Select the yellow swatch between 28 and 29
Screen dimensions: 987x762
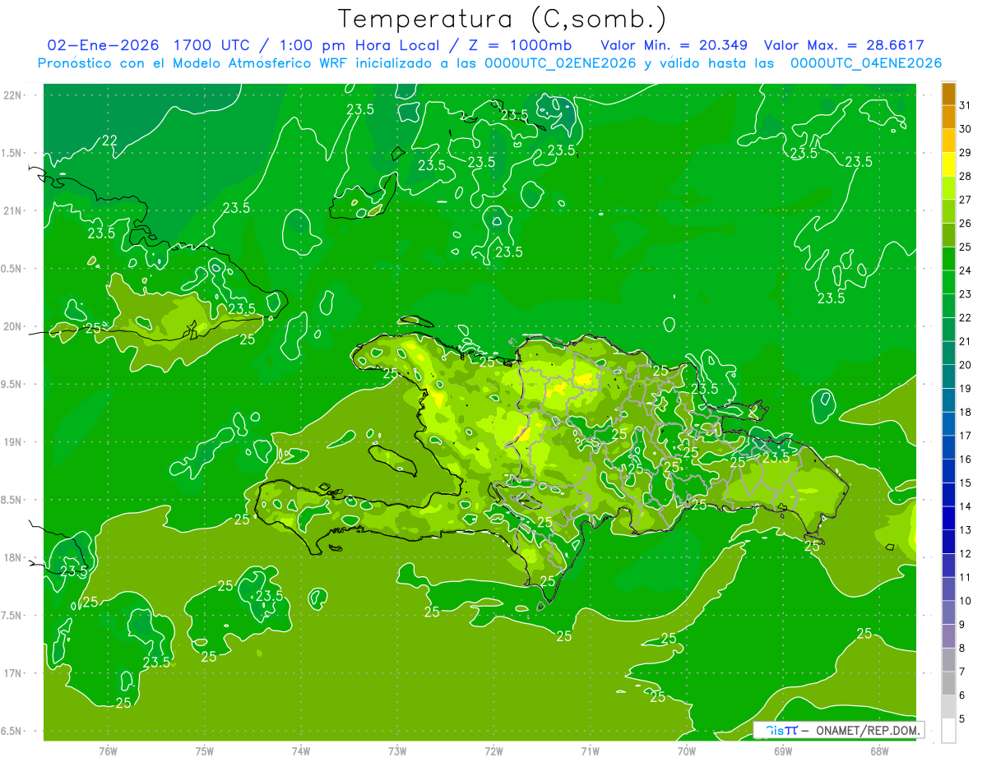pos(948,164)
